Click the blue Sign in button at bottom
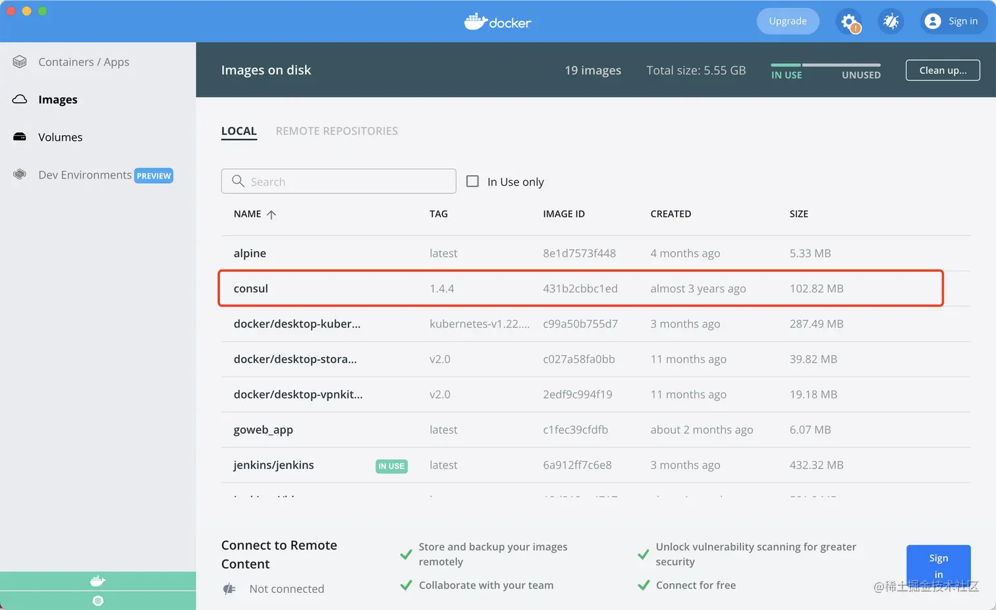The height and width of the screenshot is (610, 996). (939, 566)
